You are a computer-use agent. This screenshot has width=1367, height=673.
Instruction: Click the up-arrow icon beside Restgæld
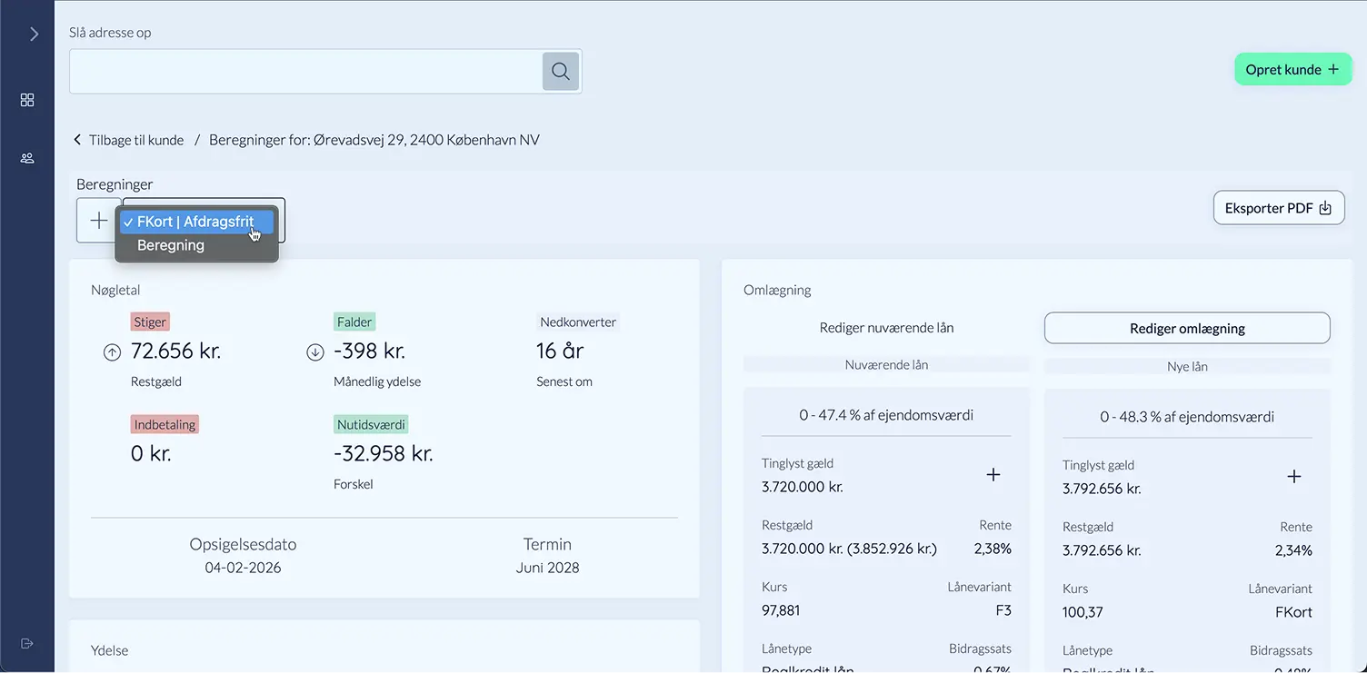click(112, 353)
